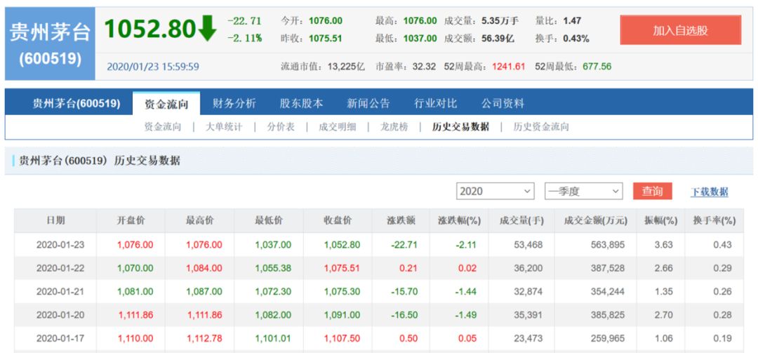Click the 市盈率 32.32 value

[x=424, y=67]
